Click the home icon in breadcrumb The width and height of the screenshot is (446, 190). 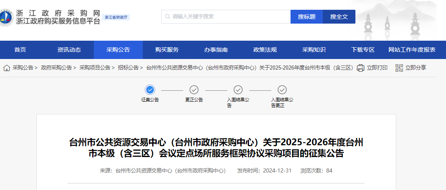[7, 68]
